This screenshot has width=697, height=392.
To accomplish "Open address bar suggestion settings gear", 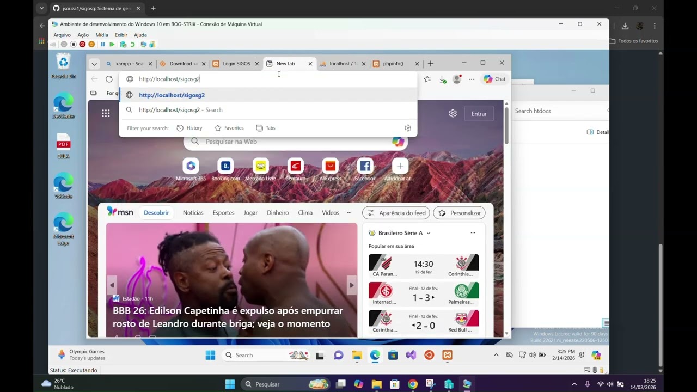I will (x=408, y=128).
